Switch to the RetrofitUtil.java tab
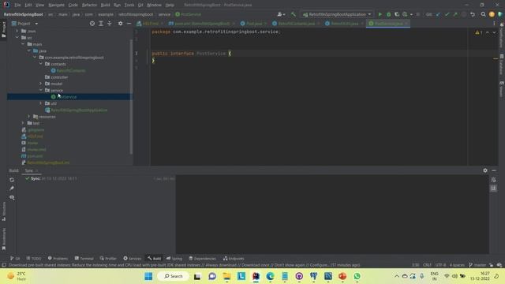505x284 pixels. click(x=344, y=24)
